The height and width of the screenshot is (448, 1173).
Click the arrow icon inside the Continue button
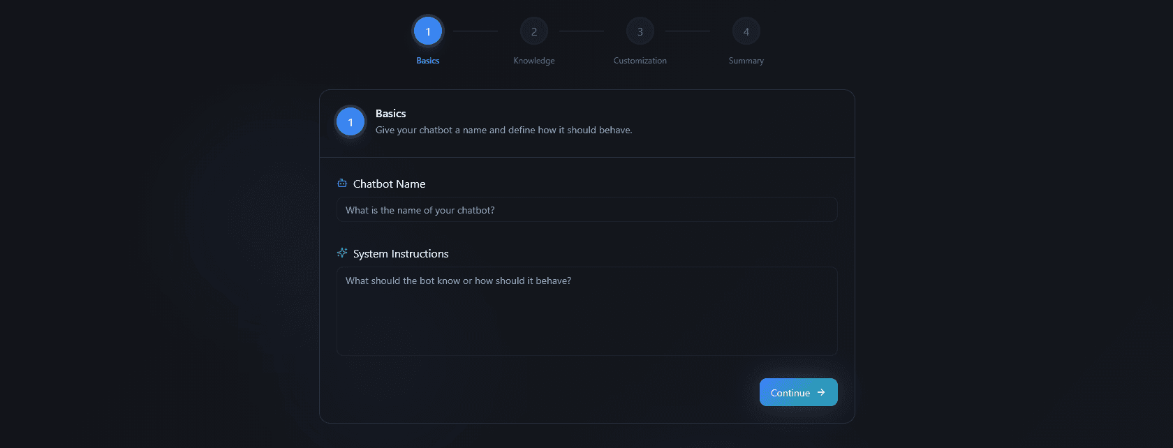(821, 391)
